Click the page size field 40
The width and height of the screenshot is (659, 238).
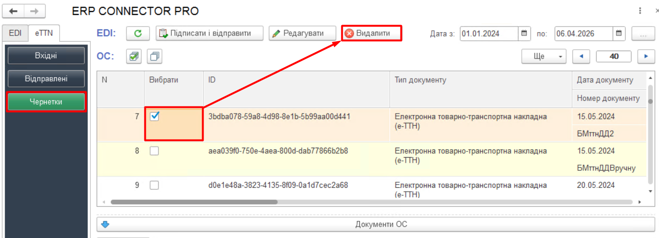[614, 56]
